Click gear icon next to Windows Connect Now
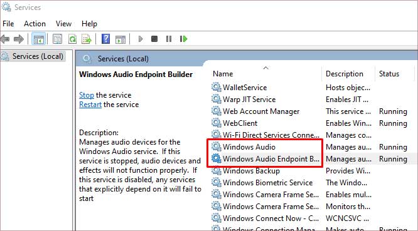This screenshot has width=418, height=231. point(216,218)
